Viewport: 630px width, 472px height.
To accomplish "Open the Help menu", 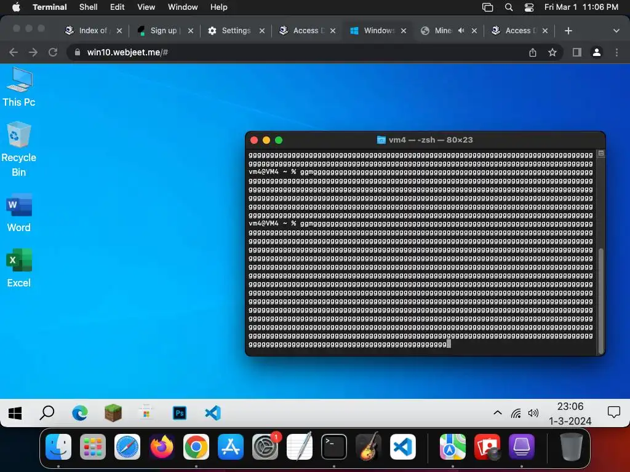I will coord(219,7).
